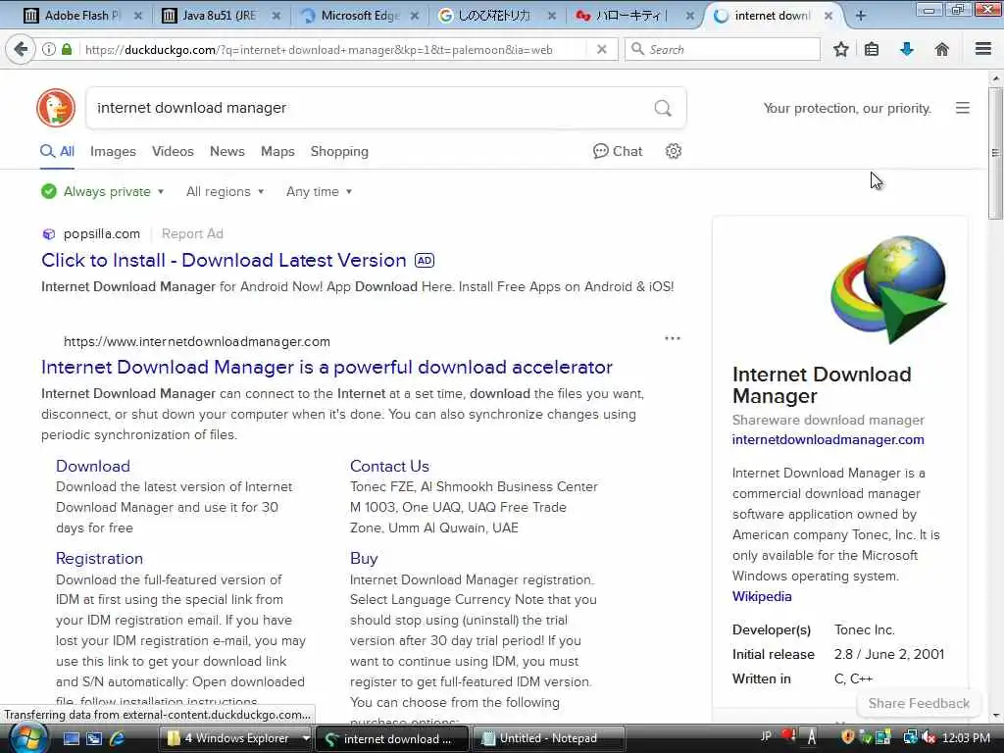This screenshot has height=753, width=1004.
Task: Open the Download sitelink
Action: 93,466
